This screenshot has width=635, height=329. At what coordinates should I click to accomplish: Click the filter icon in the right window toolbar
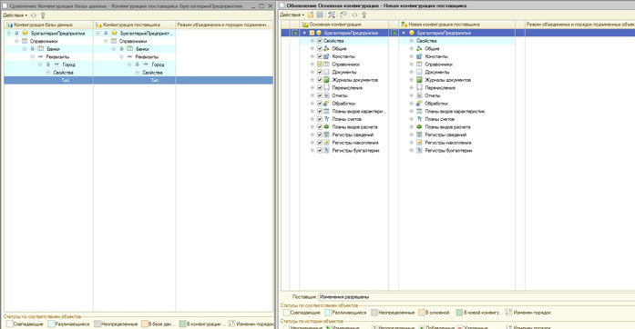tap(364, 15)
